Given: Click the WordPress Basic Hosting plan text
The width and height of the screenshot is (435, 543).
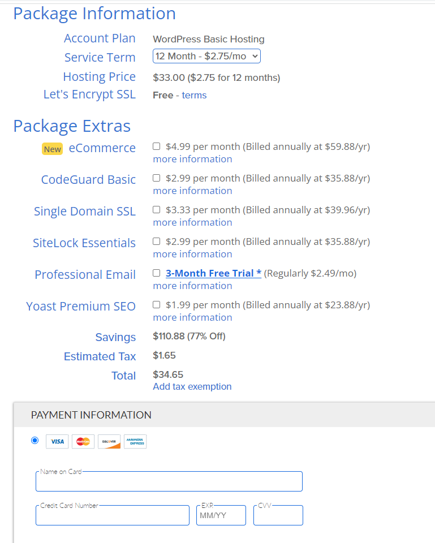Looking at the screenshot, I should (209, 39).
